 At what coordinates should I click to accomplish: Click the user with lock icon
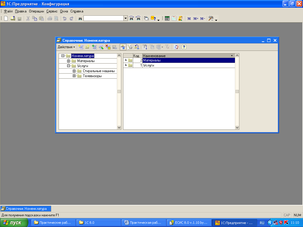[x=180, y=19]
